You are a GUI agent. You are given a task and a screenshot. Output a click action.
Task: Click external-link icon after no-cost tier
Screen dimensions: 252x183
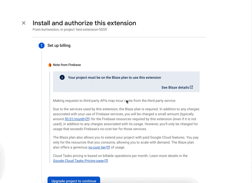tap(108, 147)
